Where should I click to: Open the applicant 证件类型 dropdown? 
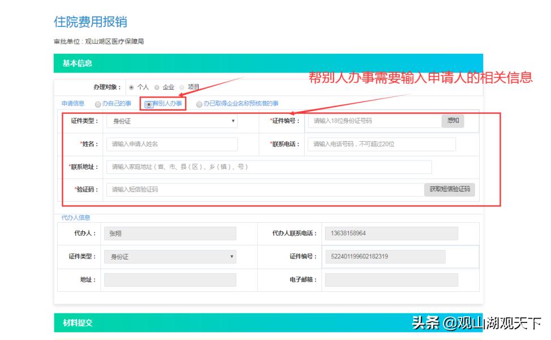[172, 121]
